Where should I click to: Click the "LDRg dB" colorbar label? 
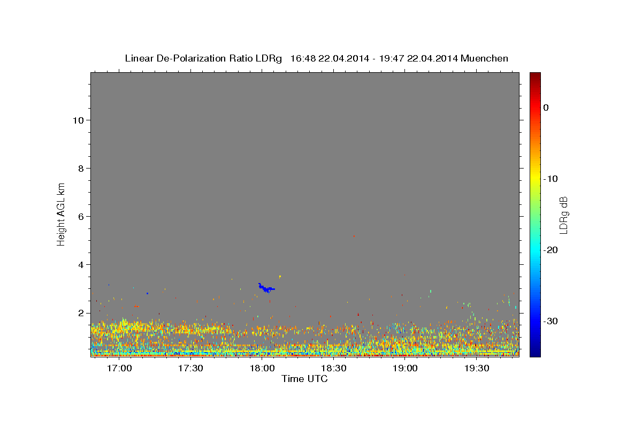coord(563,215)
